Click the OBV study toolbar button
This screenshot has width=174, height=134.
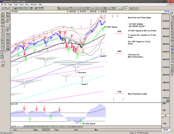pyautogui.click(x=84, y=8)
